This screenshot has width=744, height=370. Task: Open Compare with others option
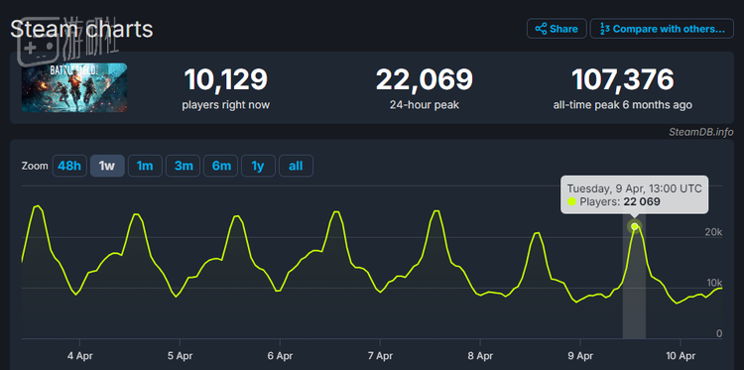[x=662, y=29]
